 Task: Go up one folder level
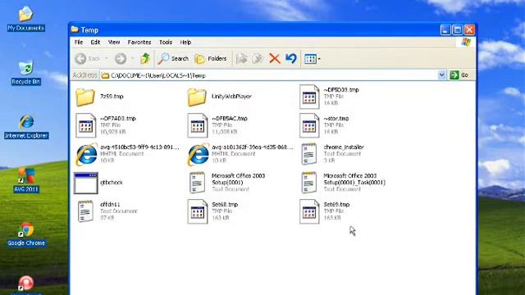pyautogui.click(x=145, y=59)
